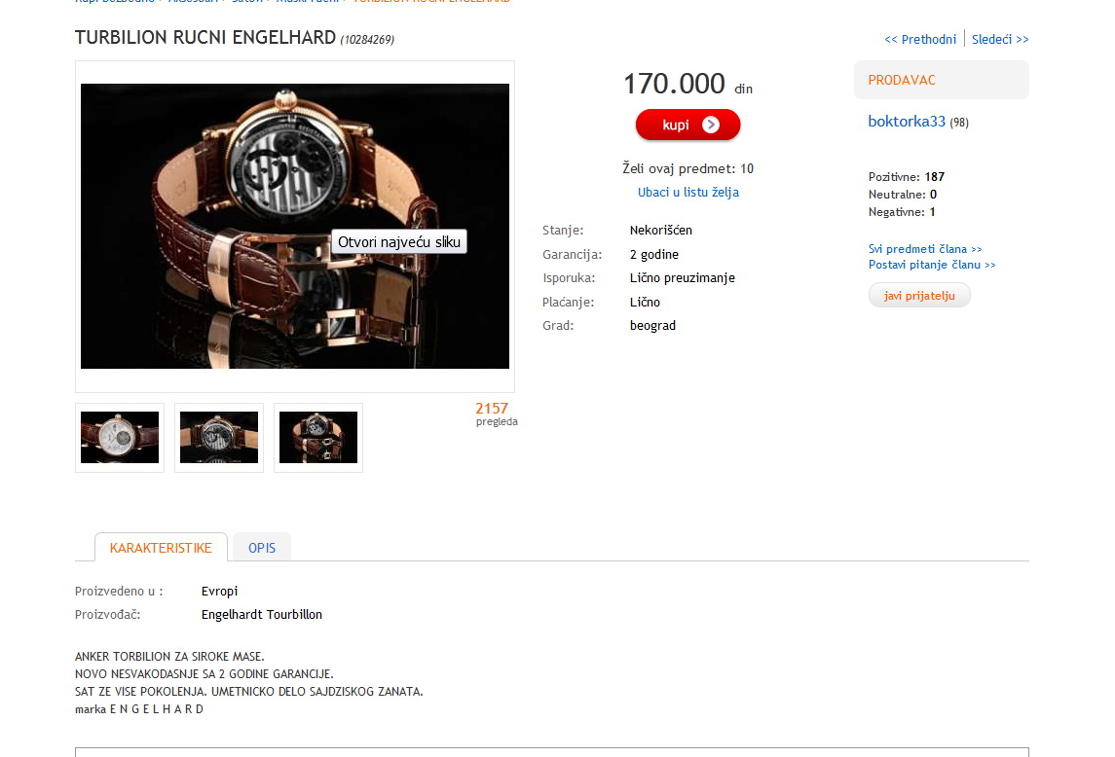Click the orange breadcrumb TURBILION RUCNI ENGELHARD
Viewport: 1115px width, 757px height.
(431, 1)
